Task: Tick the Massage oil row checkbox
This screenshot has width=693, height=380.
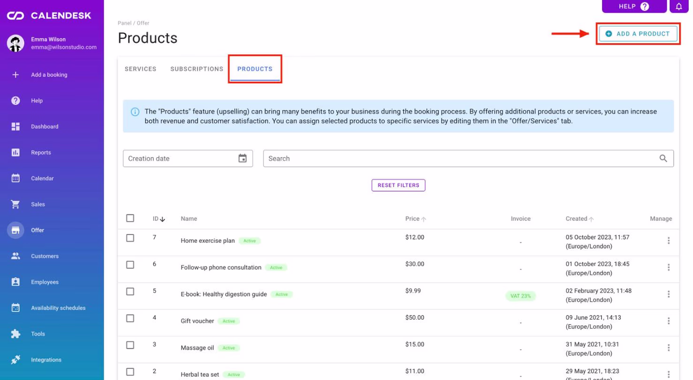Action: pos(130,345)
